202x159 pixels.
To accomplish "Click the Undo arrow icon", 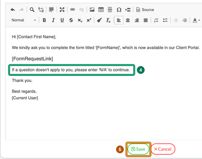I will [13, 10].
